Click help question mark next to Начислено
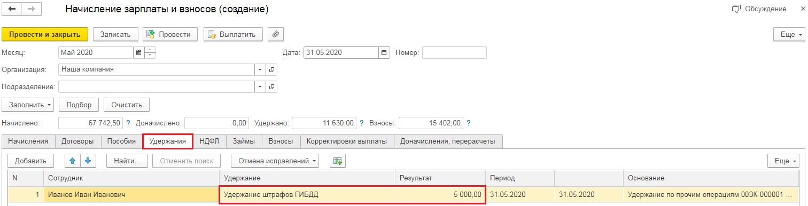 [x=128, y=123]
